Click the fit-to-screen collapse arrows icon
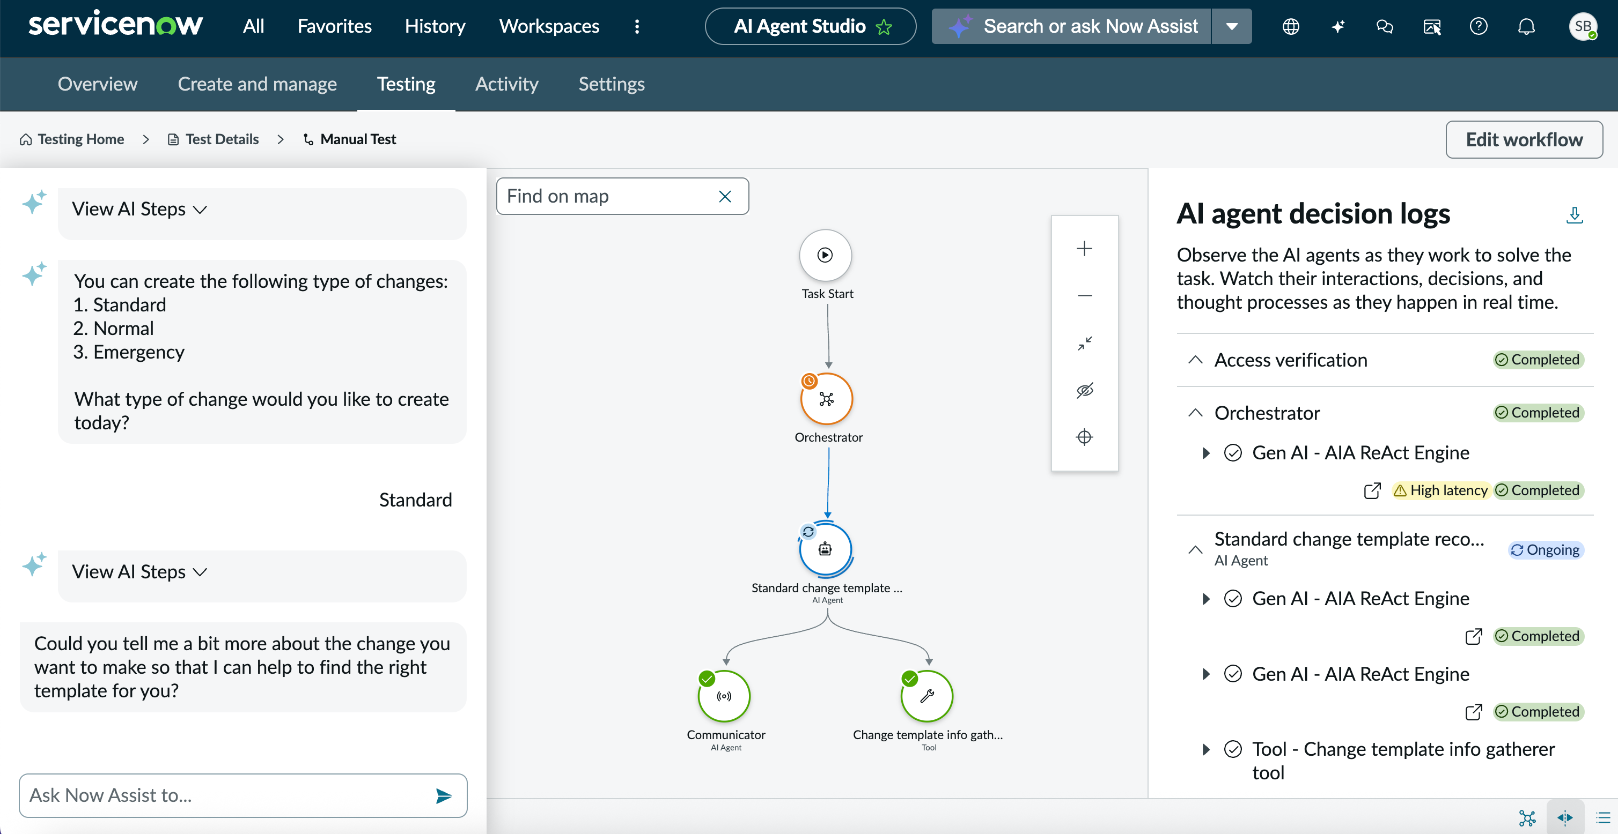 1084,342
